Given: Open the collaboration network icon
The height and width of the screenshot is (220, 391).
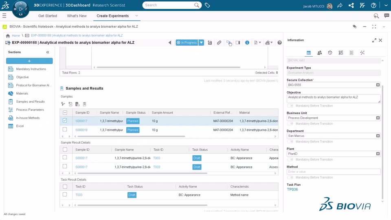Looking at the screenshot, I should point(351,5).
